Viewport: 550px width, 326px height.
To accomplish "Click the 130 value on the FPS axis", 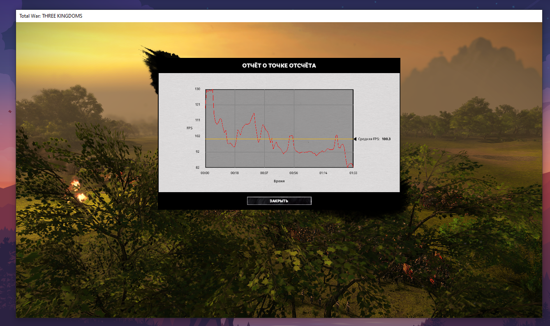I will [x=197, y=89].
